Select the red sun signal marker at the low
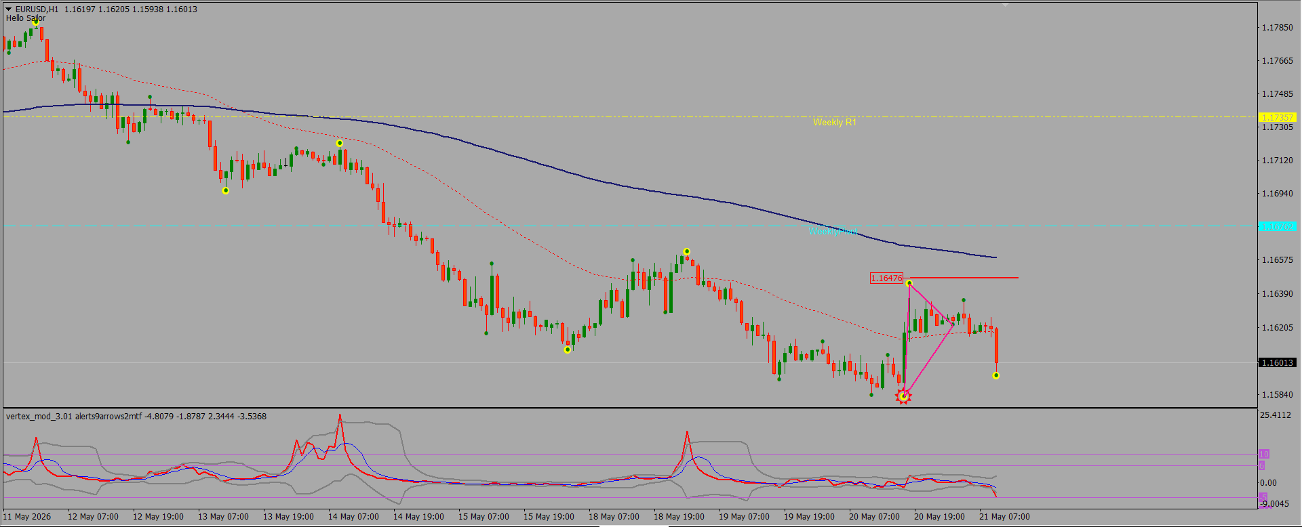Image resolution: width=1302 pixels, height=527 pixels. pyautogui.click(x=903, y=396)
